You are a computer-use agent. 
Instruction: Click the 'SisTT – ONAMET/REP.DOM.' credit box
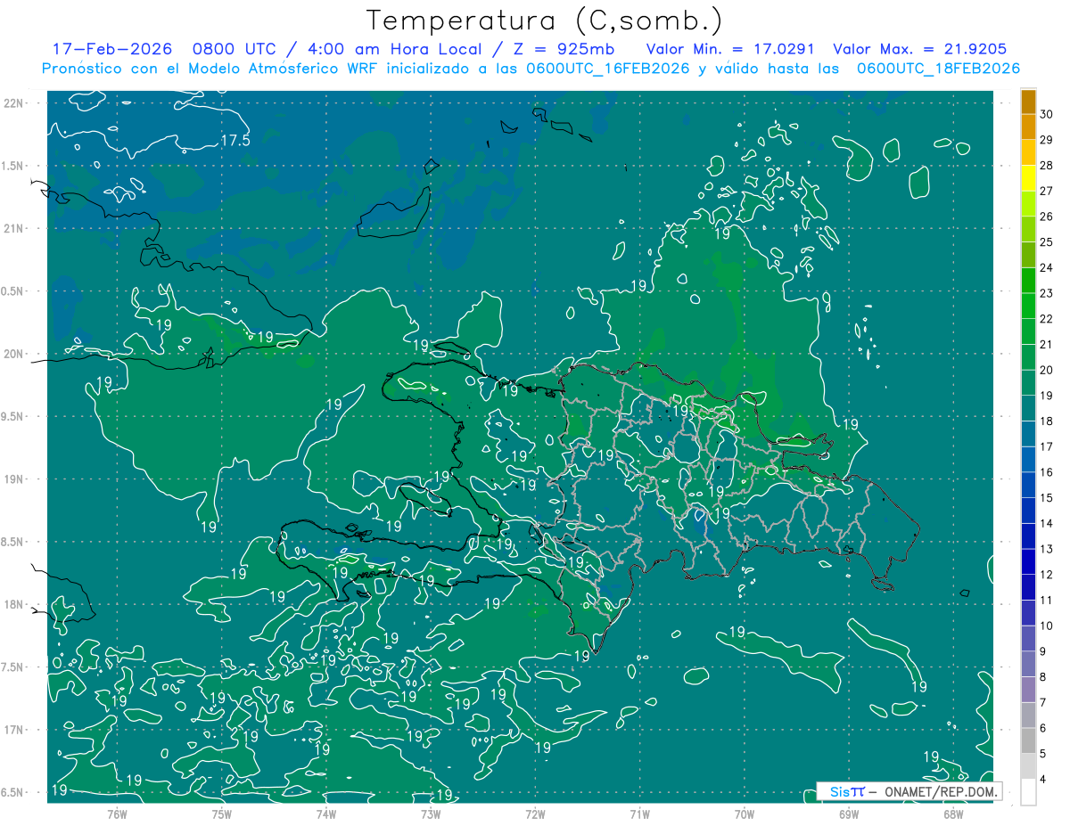[909, 791]
